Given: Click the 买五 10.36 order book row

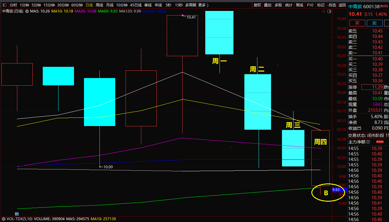Looking at the screenshot, I should 368,81.
